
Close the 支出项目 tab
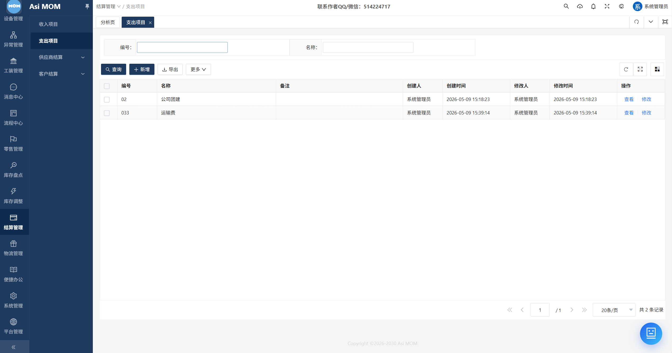pyautogui.click(x=150, y=22)
